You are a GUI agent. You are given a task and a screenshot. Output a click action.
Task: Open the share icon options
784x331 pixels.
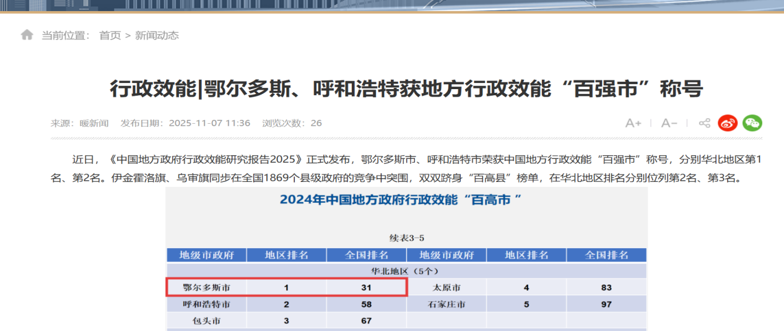(704, 123)
